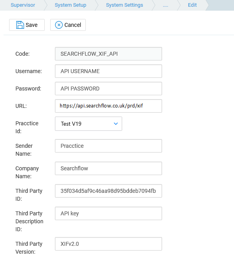Expand the collapsed breadcrumb dots
Screen dimensions: 234x262
(x=166, y=6)
